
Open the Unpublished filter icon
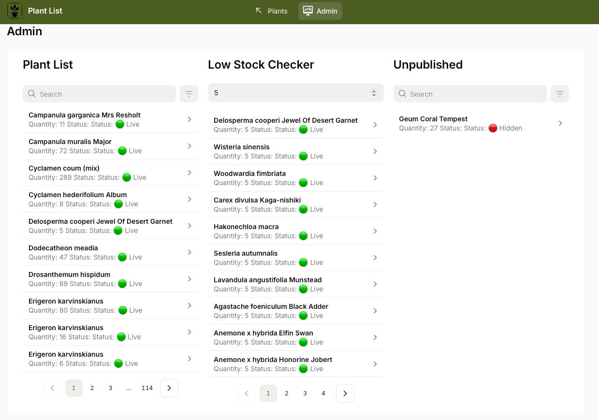(x=559, y=94)
